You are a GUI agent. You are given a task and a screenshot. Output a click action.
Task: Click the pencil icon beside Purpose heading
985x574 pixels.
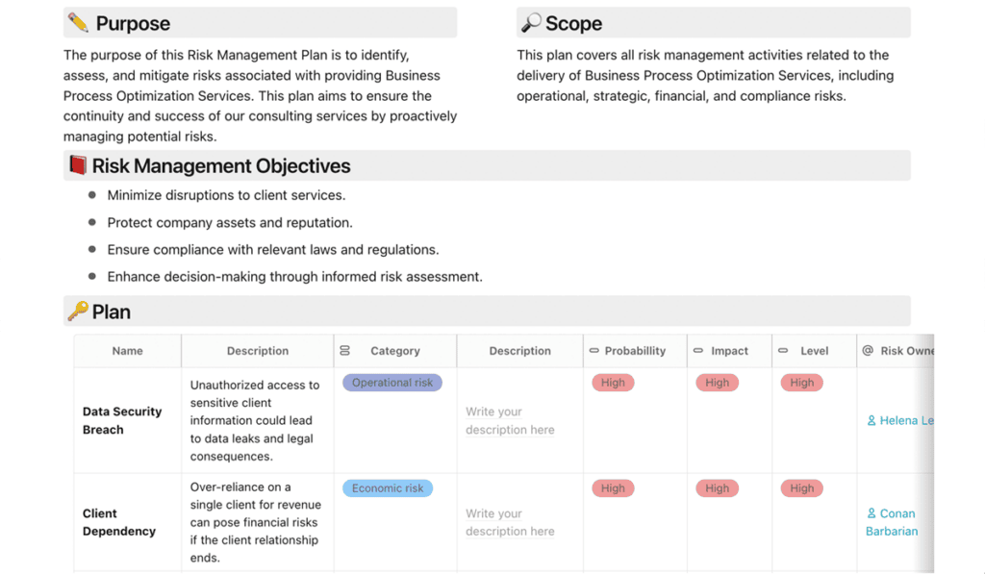(x=78, y=23)
